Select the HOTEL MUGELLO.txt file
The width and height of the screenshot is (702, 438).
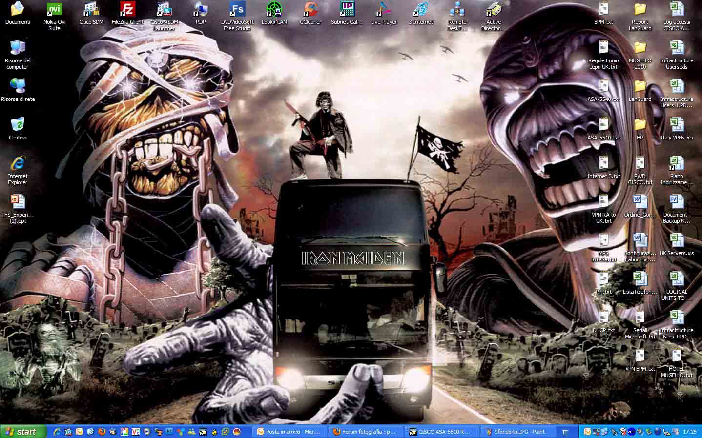[677, 357]
